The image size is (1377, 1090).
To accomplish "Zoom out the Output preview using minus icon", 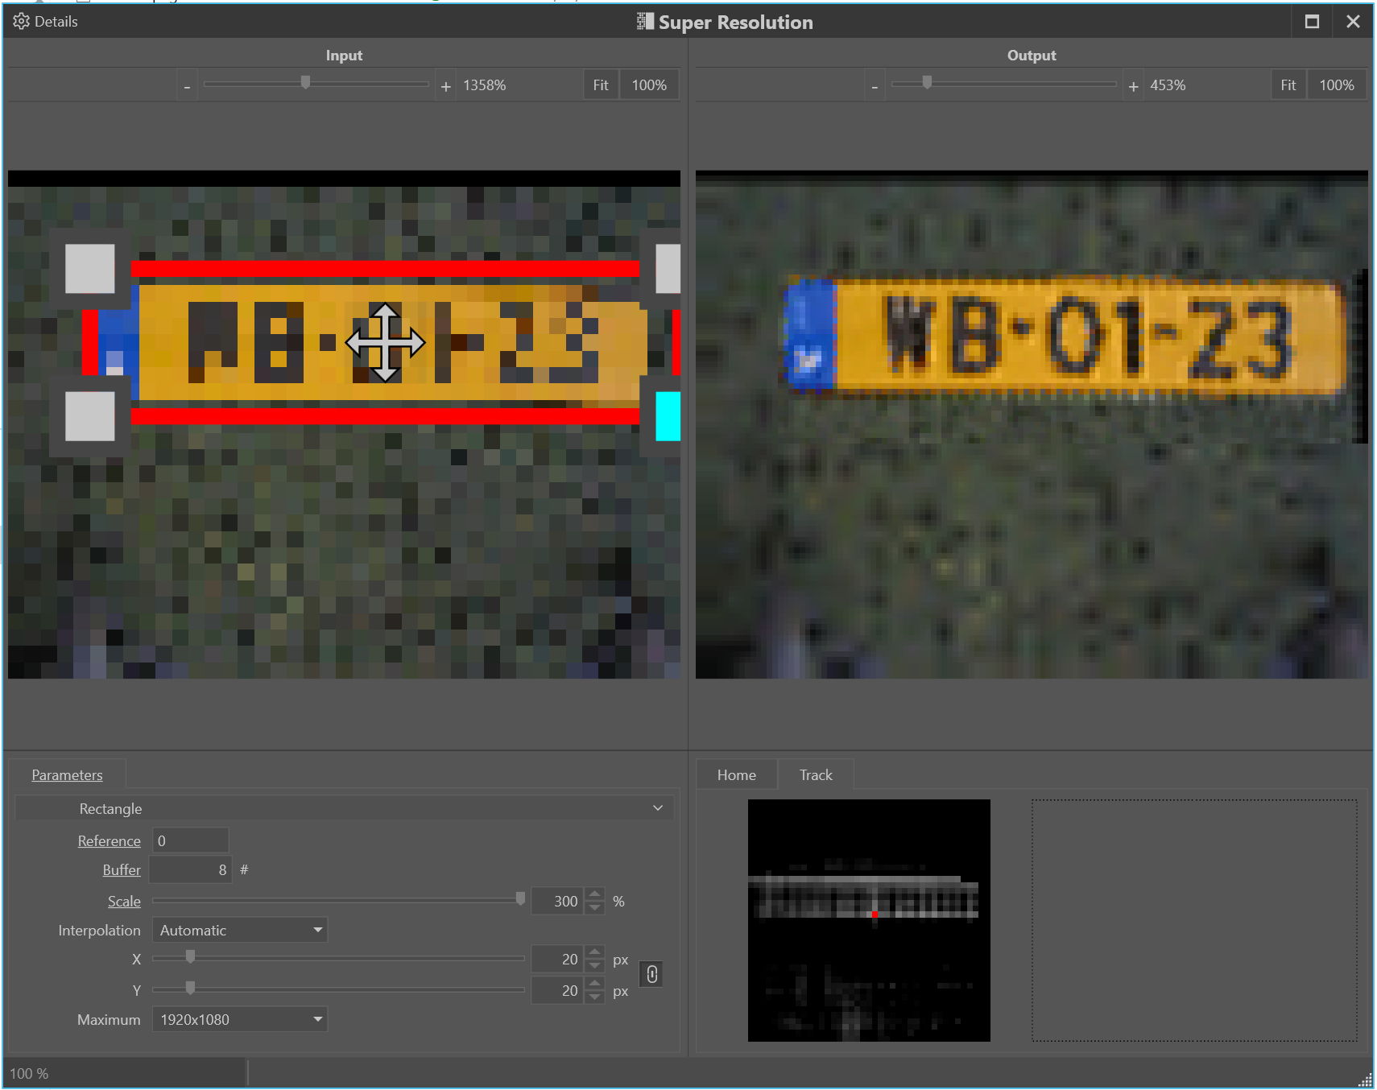I will click(875, 85).
